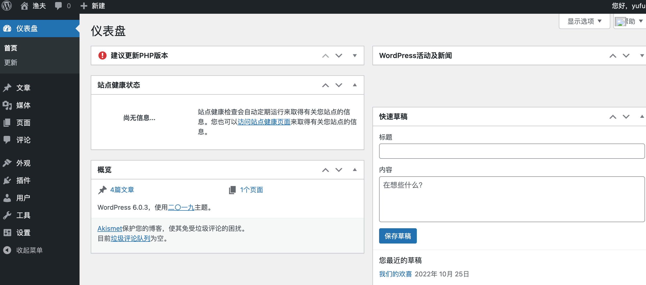Open the 显示选项 screen options dropdown
Screen dimensions: 646x285
584,21
